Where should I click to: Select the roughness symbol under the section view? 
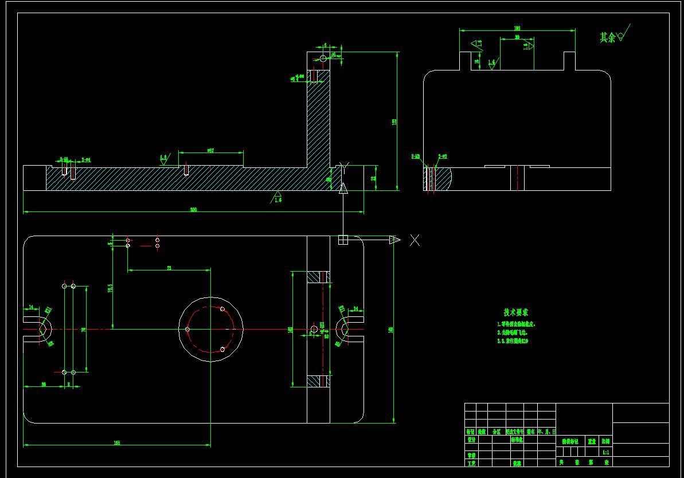276,197
